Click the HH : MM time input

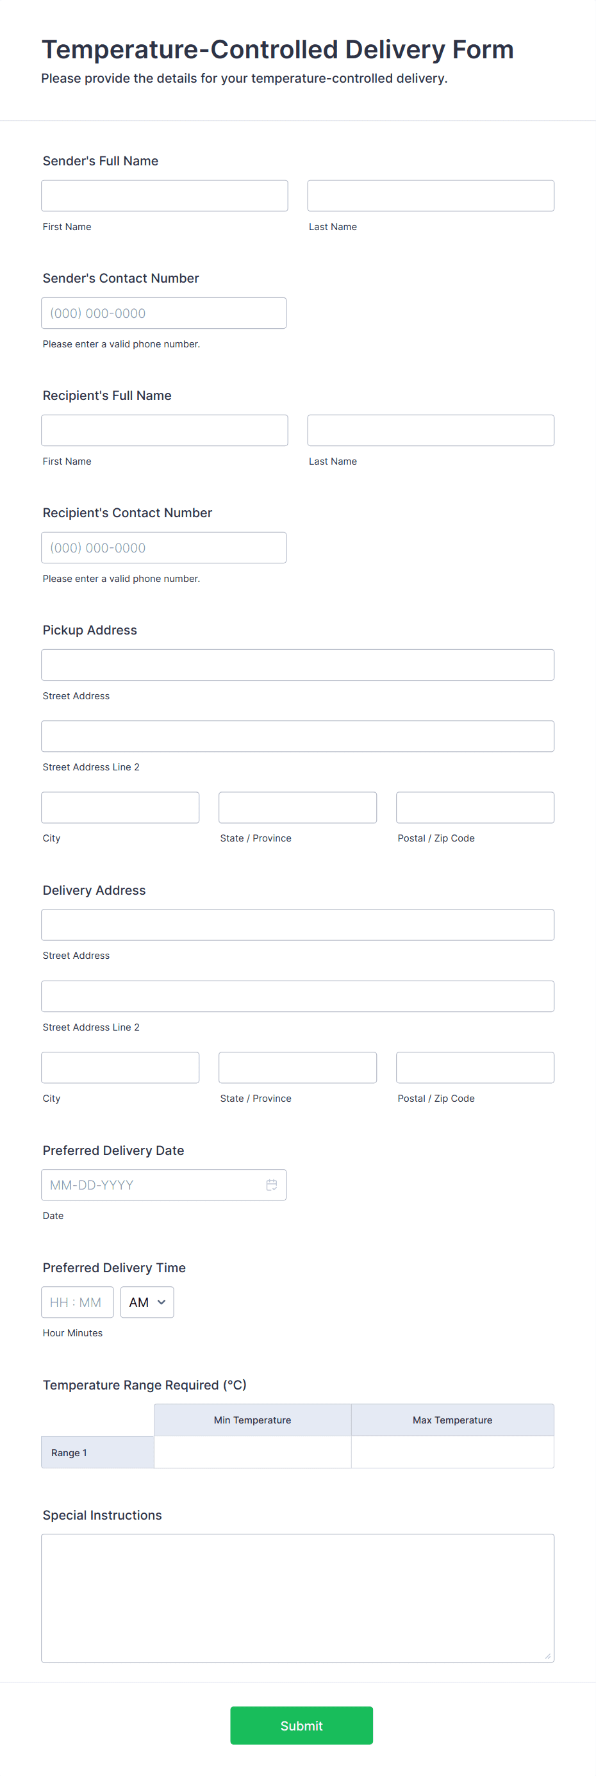77,1302
